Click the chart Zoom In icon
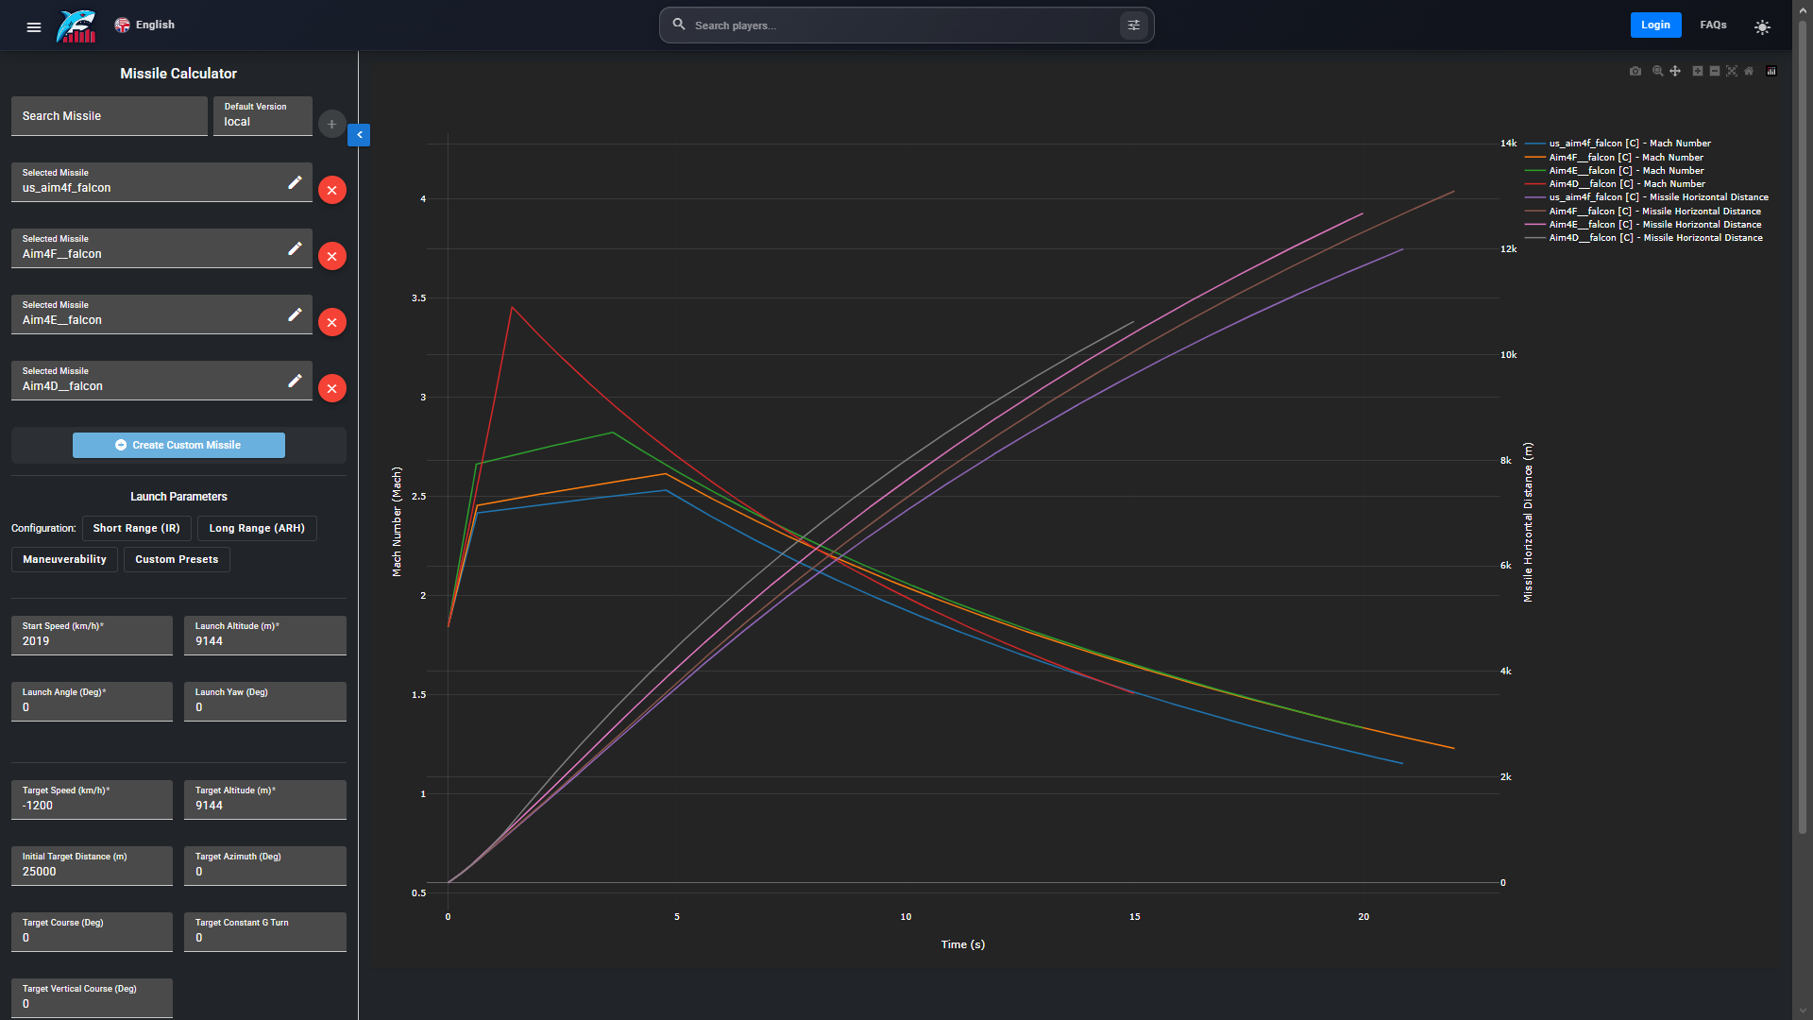Screen dimensions: 1813x1020 pos(1698,71)
